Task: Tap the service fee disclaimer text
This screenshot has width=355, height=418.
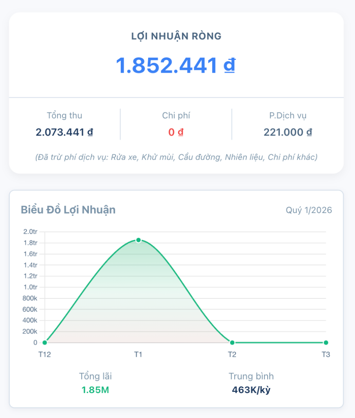Action: pyautogui.click(x=177, y=156)
